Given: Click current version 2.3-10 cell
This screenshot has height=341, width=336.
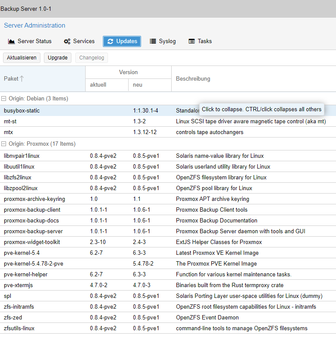Looking at the screenshot, I should tap(98, 242).
